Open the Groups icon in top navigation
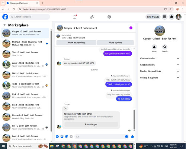 click(x=109, y=17)
